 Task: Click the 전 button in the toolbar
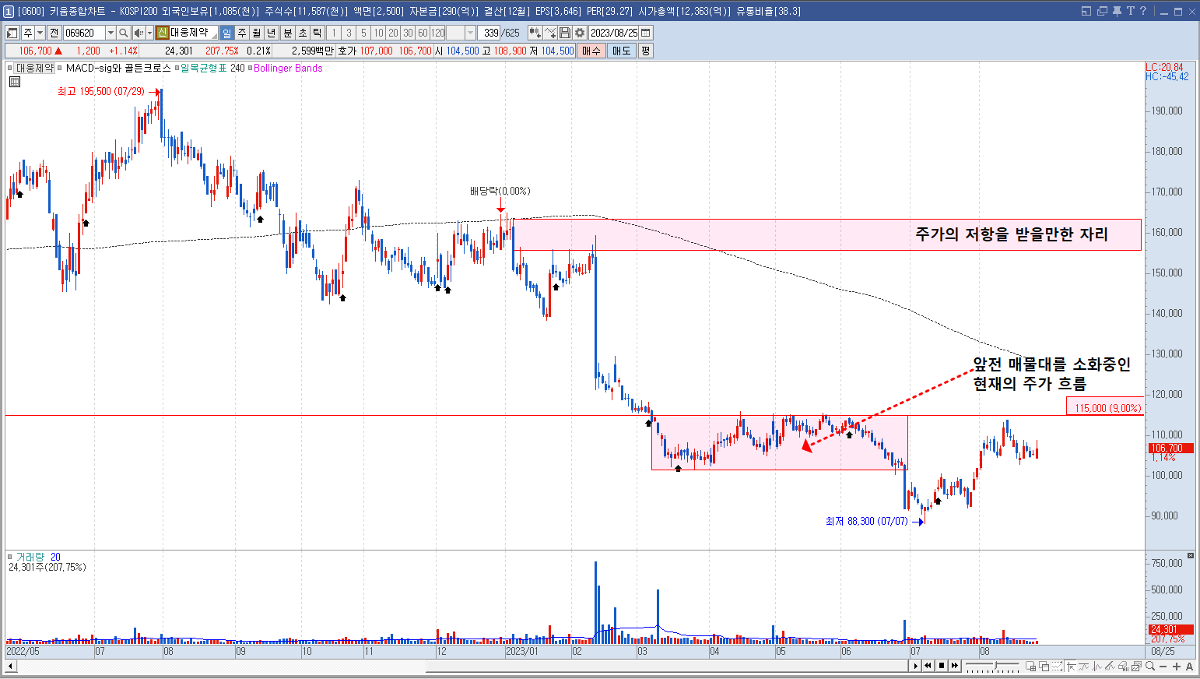coord(54,33)
